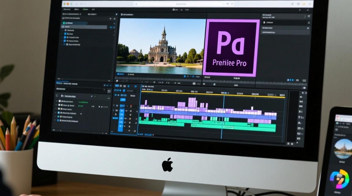Click the icon at bottom-right corner under cathedral preview

pos(194,84)
